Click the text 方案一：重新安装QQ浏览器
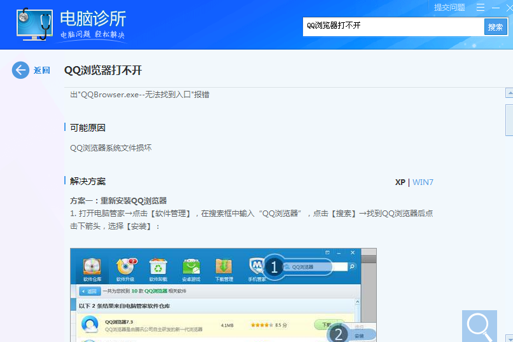This screenshot has height=342, width=513. click(x=118, y=201)
